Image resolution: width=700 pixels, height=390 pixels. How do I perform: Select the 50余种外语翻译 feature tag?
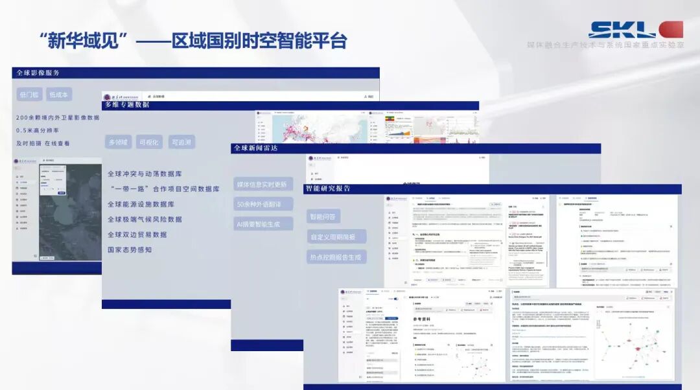pyautogui.click(x=263, y=204)
